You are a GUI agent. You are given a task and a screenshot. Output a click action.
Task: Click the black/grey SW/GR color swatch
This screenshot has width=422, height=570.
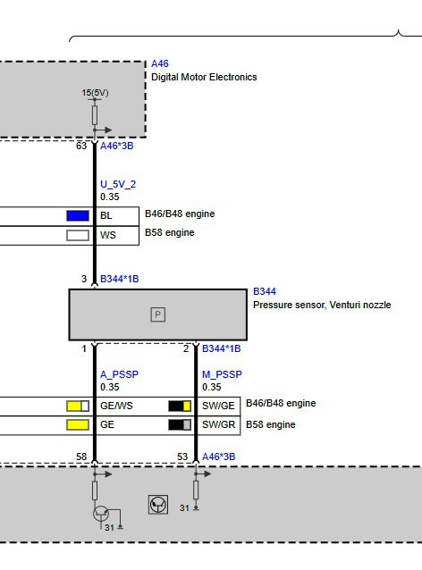(180, 424)
